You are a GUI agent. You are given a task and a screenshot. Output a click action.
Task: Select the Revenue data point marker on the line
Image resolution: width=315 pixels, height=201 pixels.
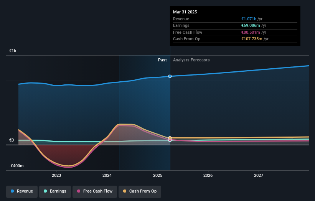170,76
